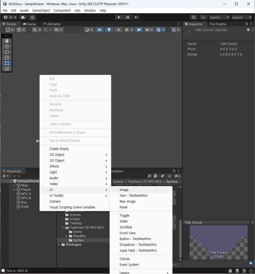Toggle scene audio mute button
Screen dimensions: 255x274
tap(119, 30)
